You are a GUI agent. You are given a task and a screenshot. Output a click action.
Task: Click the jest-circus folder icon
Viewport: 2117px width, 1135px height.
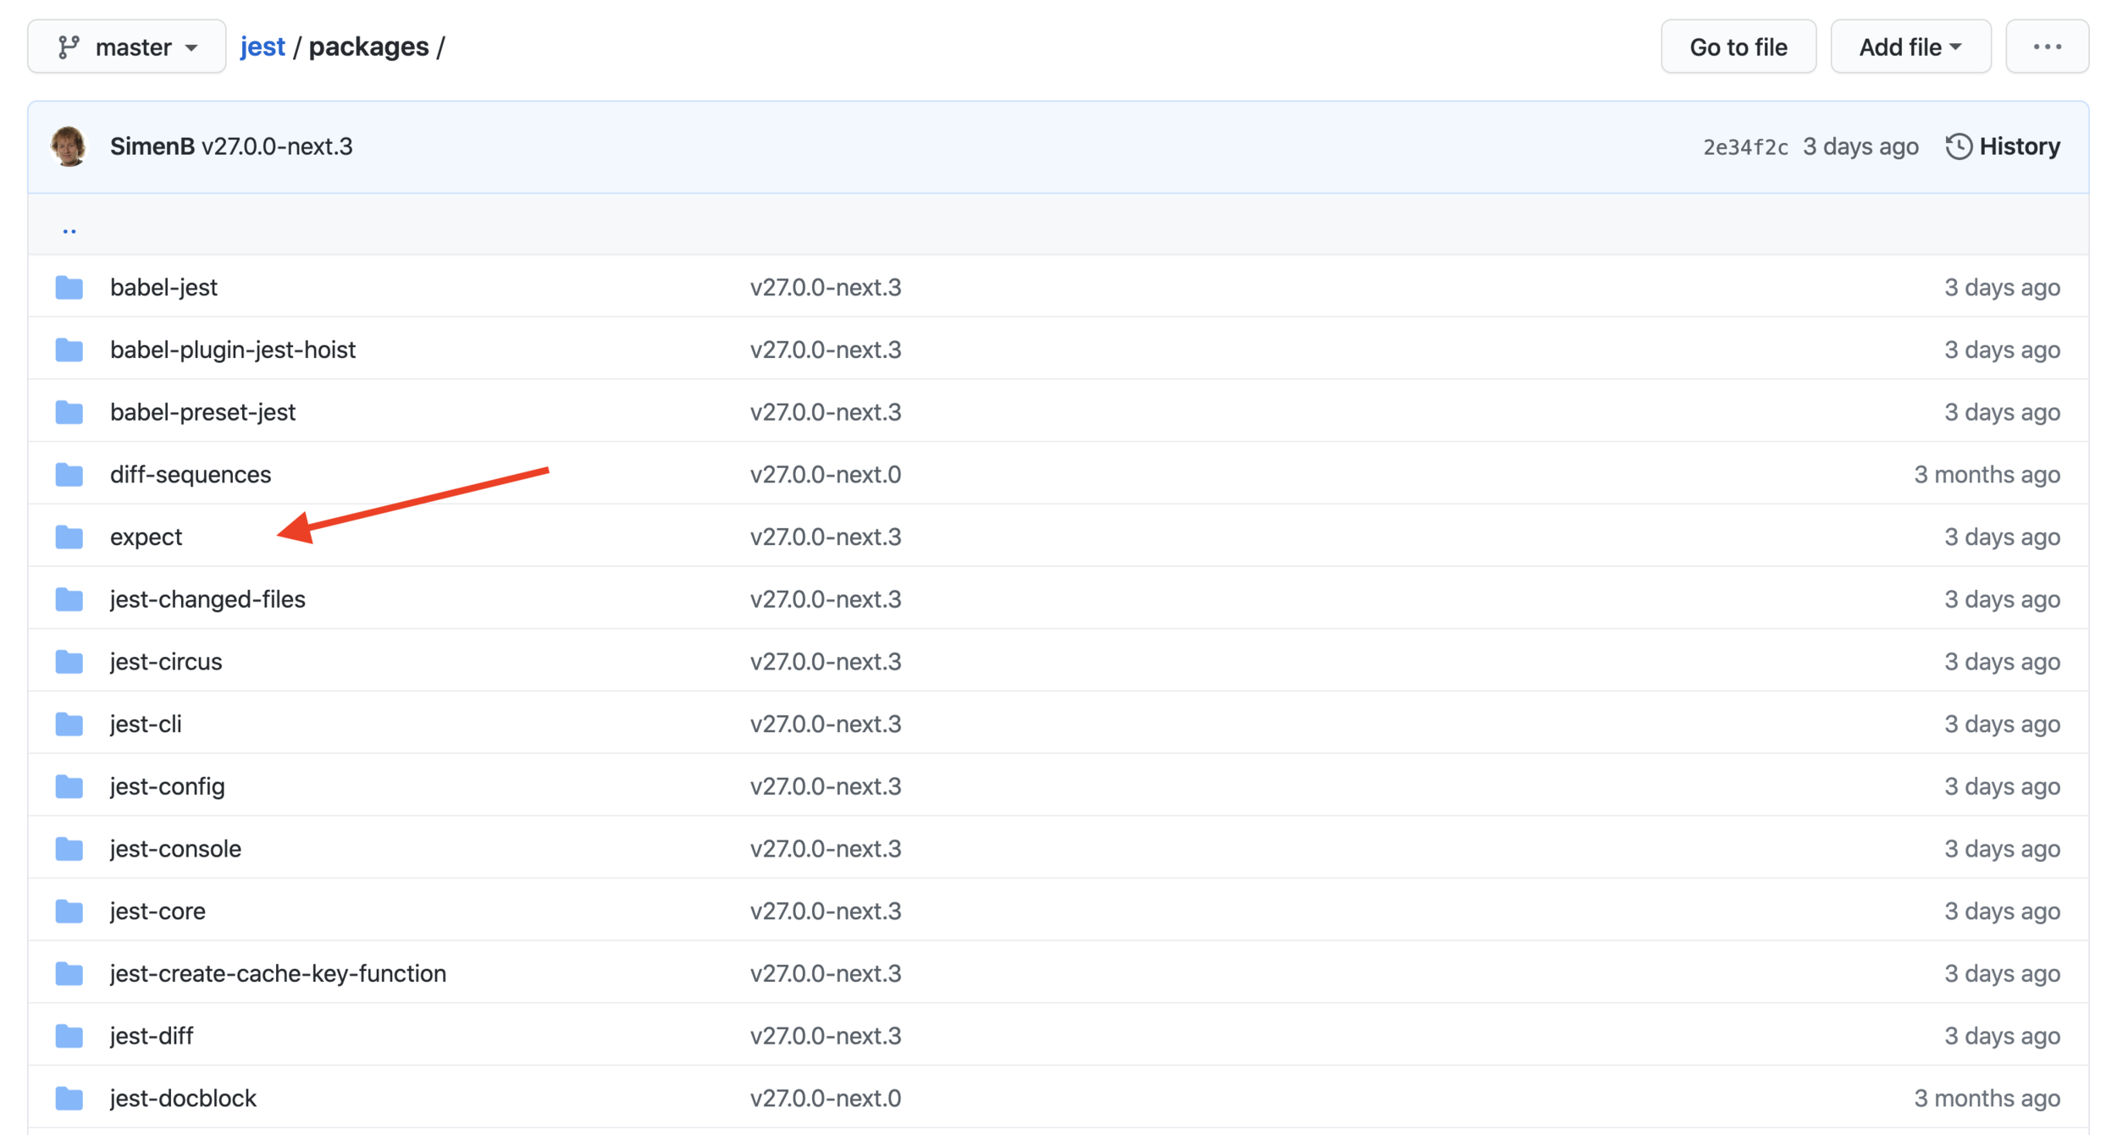pos(69,662)
